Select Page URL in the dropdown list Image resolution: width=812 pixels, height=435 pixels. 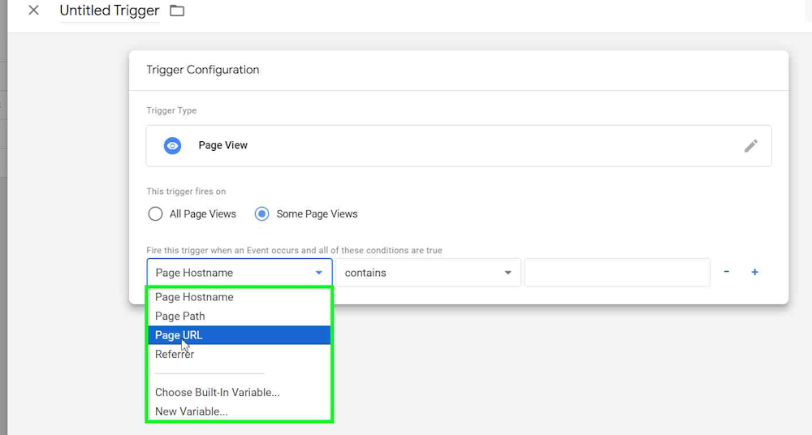(179, 335)
